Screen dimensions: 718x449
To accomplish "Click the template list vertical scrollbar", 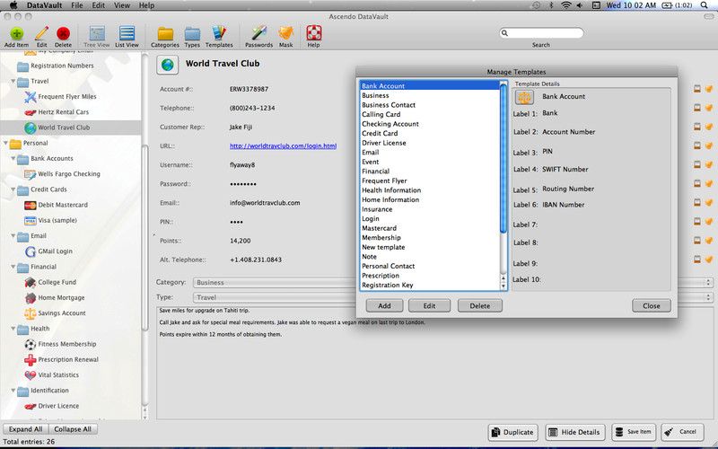I will point(503,180).
